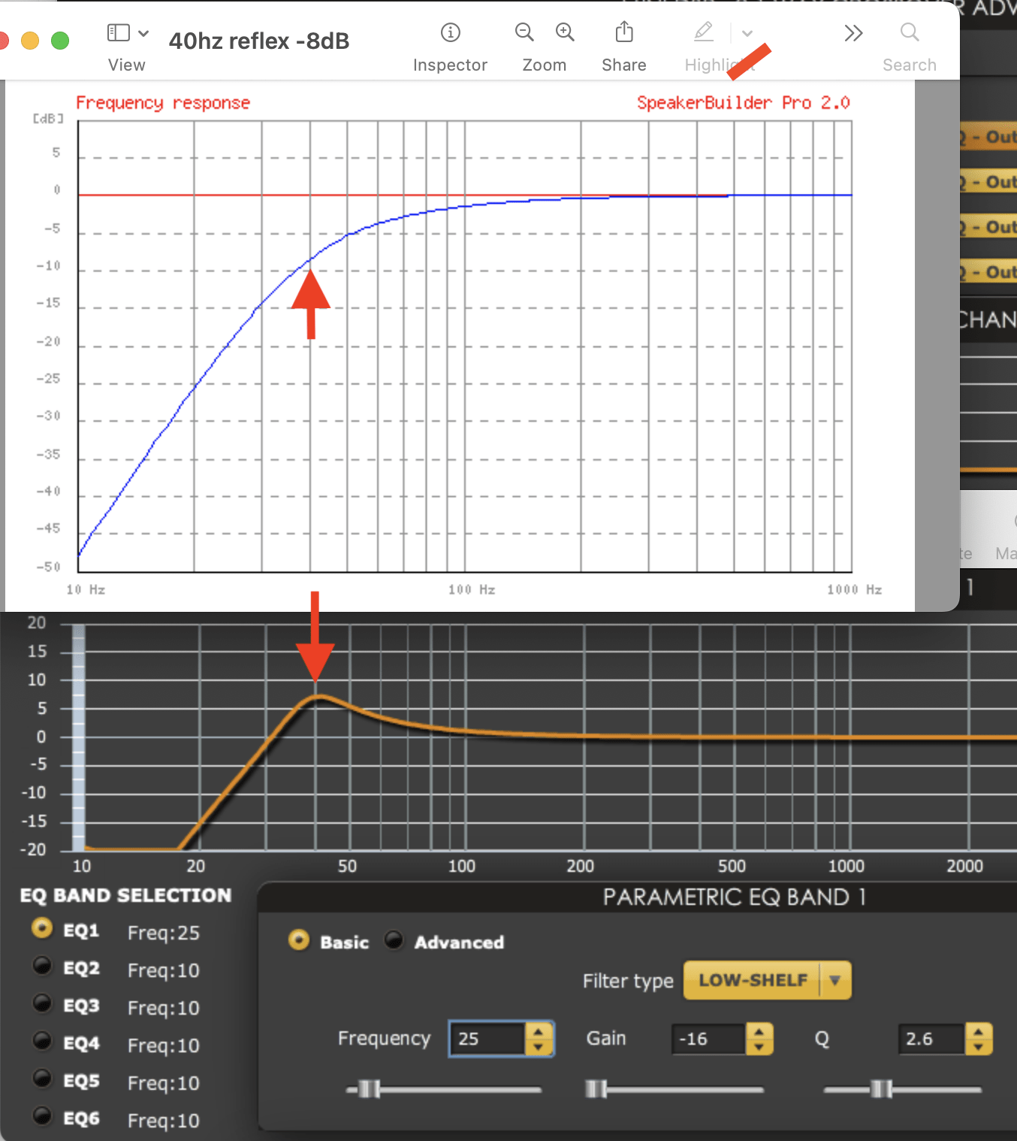
Task: Expand the Highlight color dropdown chevron
Action: pos(747,33)
